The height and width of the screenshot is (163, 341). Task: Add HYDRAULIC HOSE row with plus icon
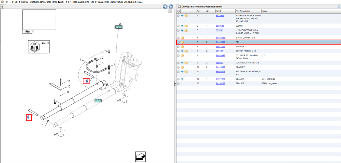point(178,16)
